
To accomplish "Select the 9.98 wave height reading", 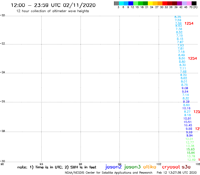I will coord(189,129).
